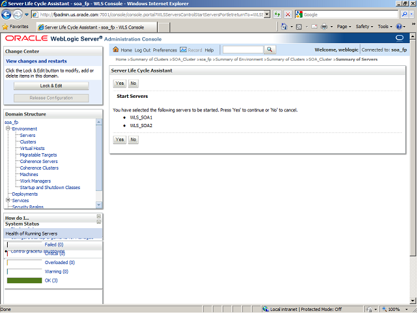
Task: Open the Preferences link in toolbar
Action: point(165,50)
